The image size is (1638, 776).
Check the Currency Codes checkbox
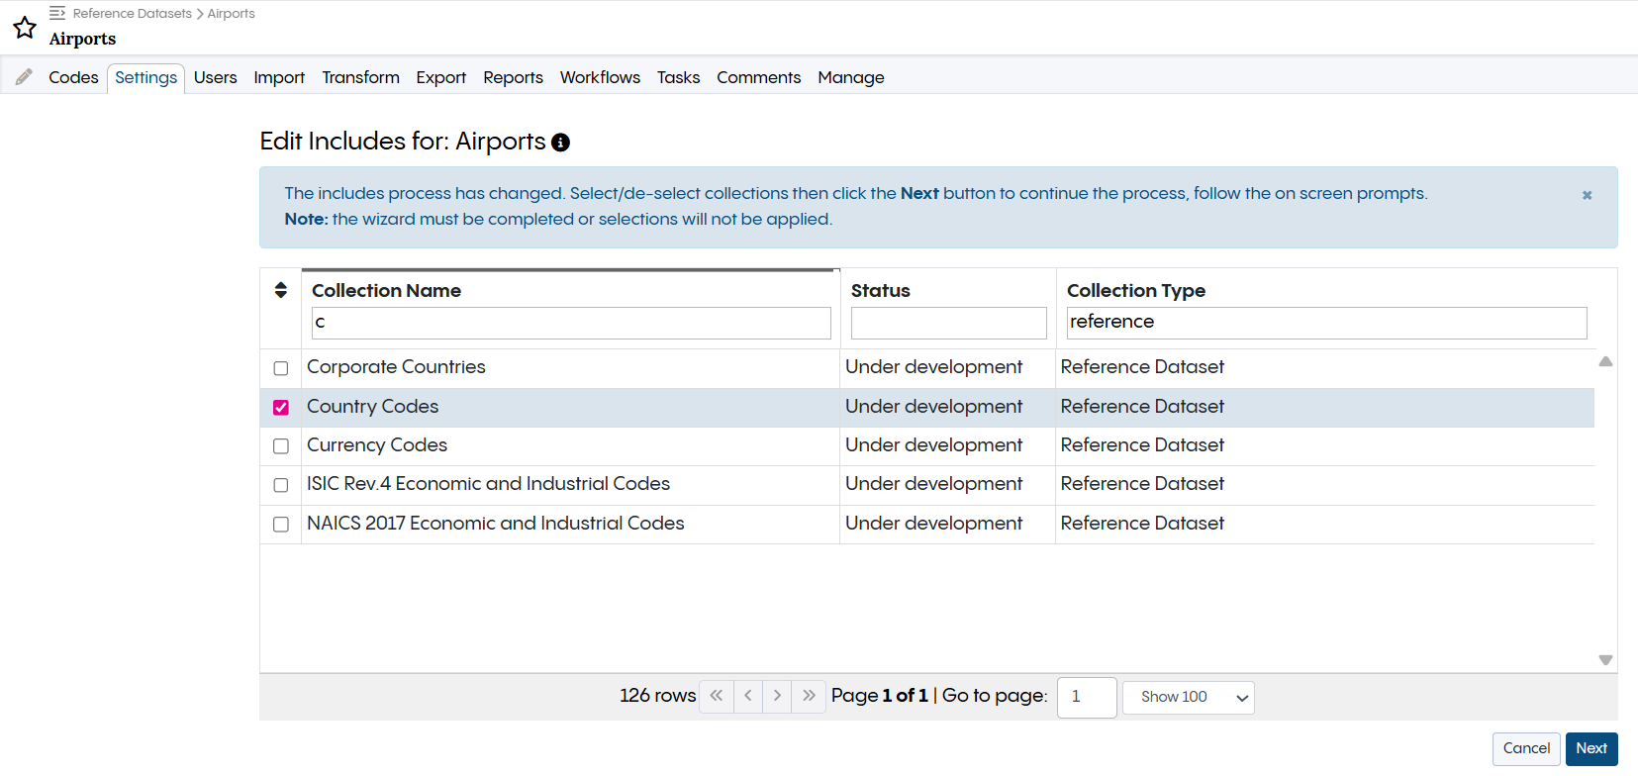pos(281,446)
